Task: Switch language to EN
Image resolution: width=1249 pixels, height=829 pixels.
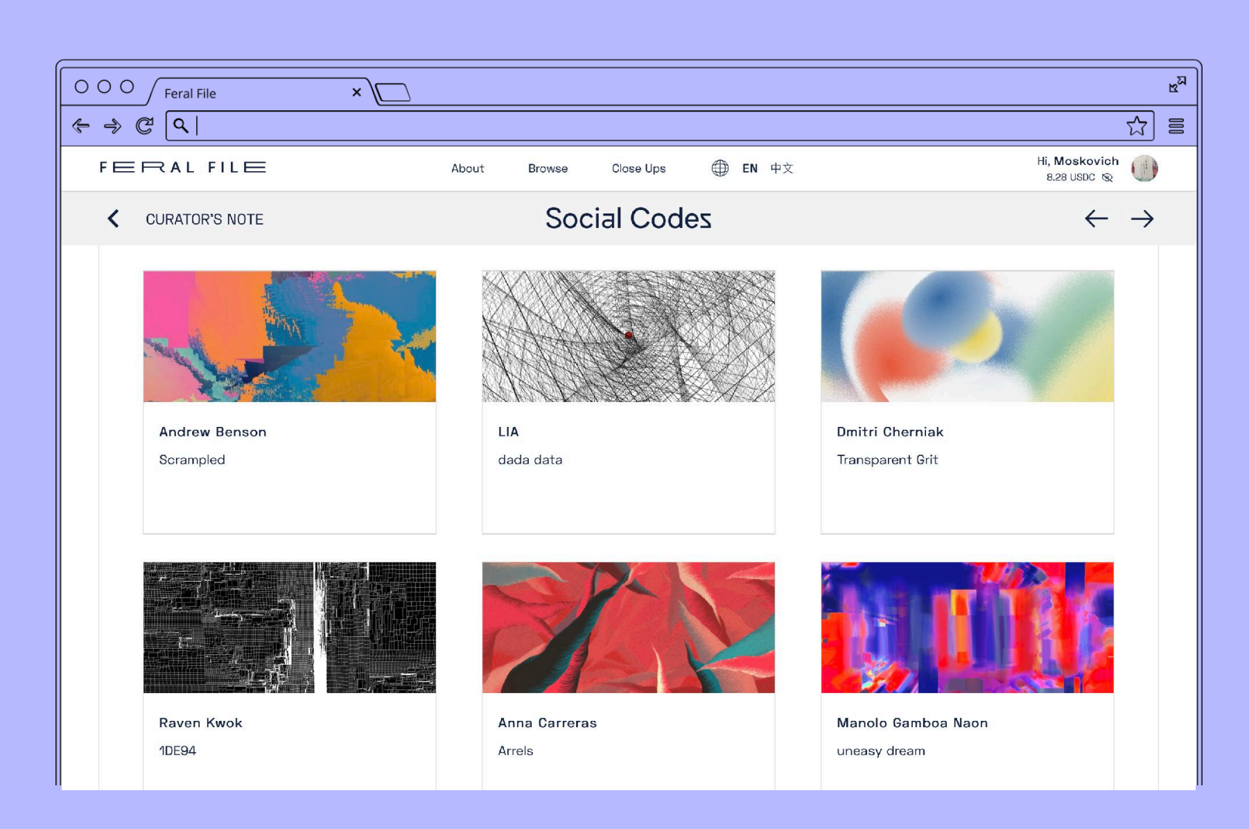Action: 749,168
